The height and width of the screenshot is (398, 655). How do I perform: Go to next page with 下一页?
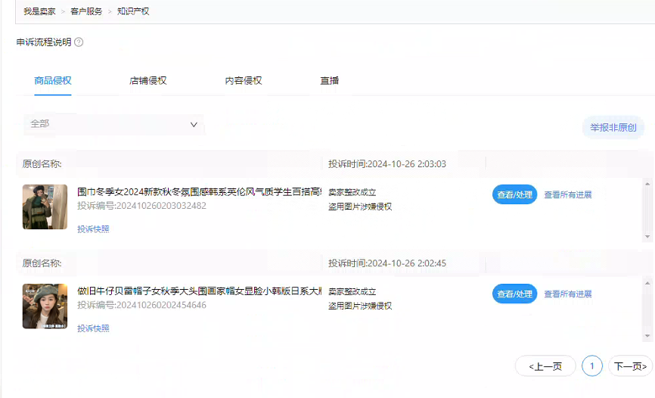click(630, 366)
